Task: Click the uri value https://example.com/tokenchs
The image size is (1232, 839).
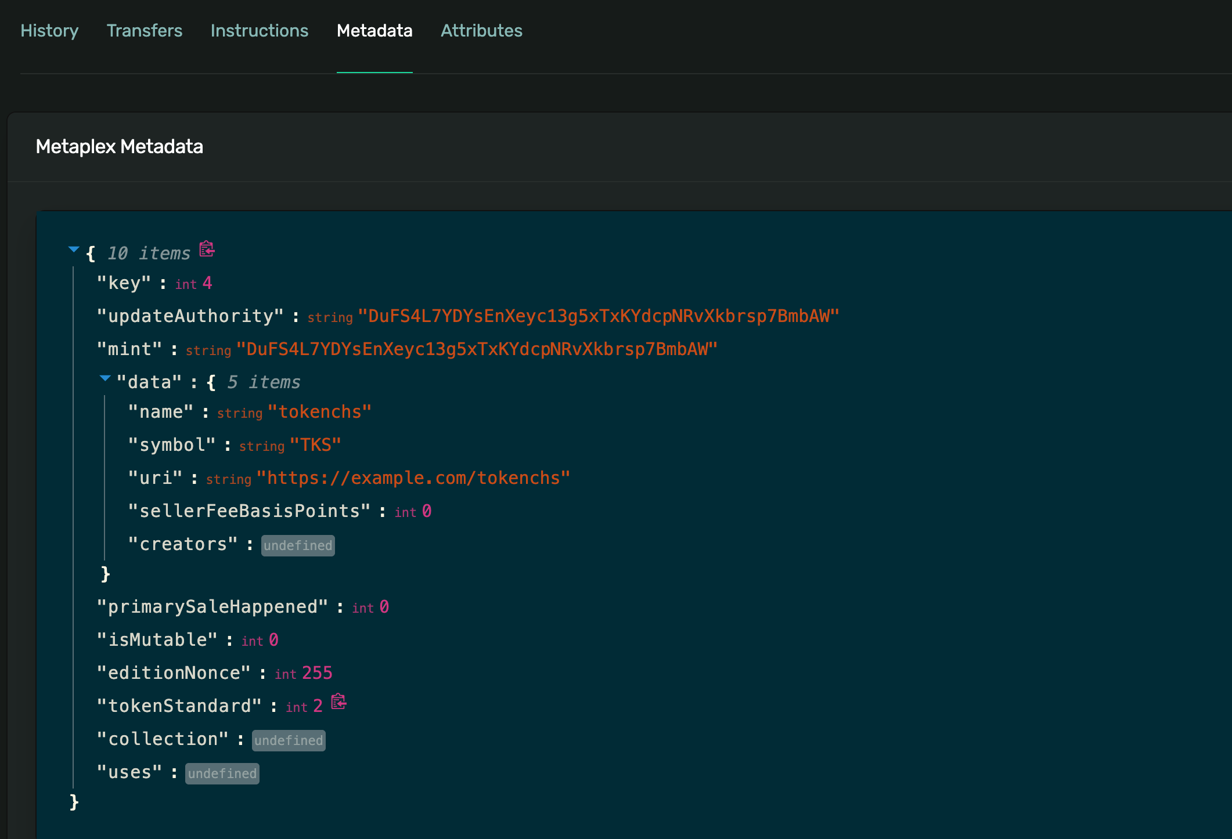Action: click(x=413, y=478)
